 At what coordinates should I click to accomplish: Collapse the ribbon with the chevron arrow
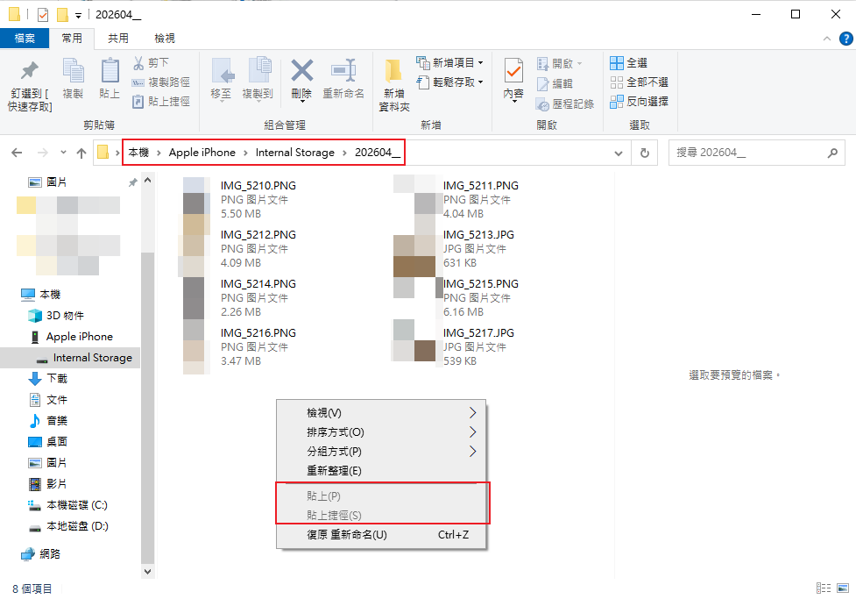pyautogui.click(x=826, y=39)
